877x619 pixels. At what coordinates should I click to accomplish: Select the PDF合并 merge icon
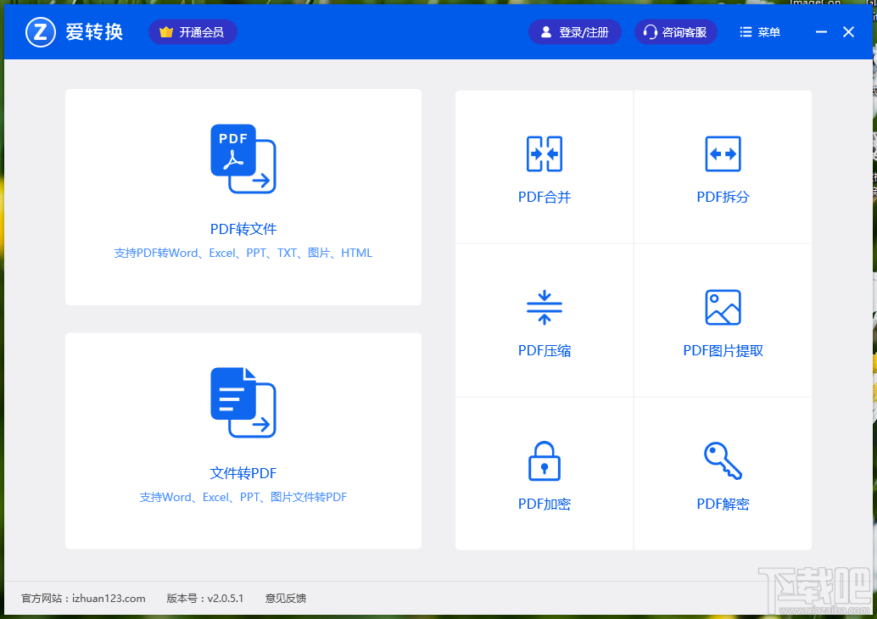click(x=544, y=154)
